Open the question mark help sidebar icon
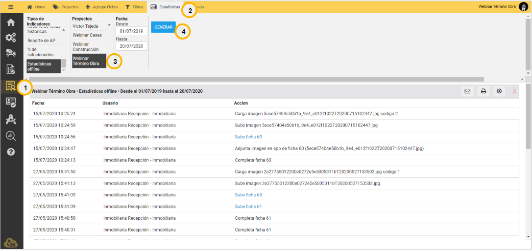Viewport: 532px width, 251px height. [x=11, y=152]
